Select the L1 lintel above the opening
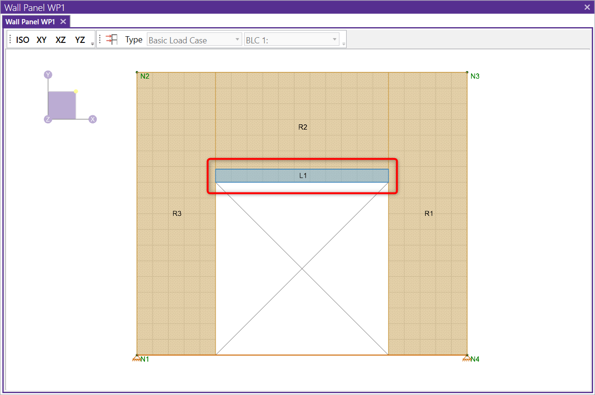Viewport: 595px width, 395px height. [302, 176]
